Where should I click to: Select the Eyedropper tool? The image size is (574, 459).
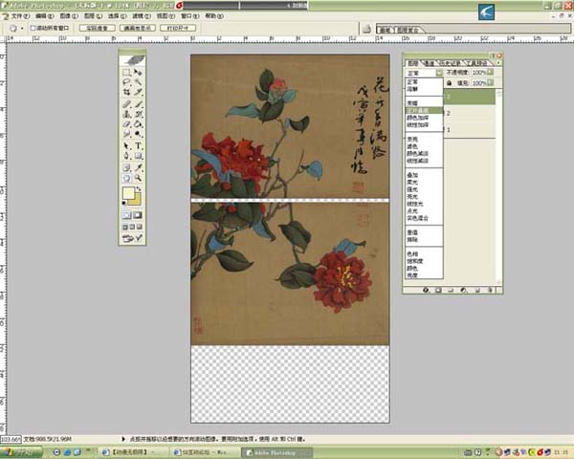[138, 168]
